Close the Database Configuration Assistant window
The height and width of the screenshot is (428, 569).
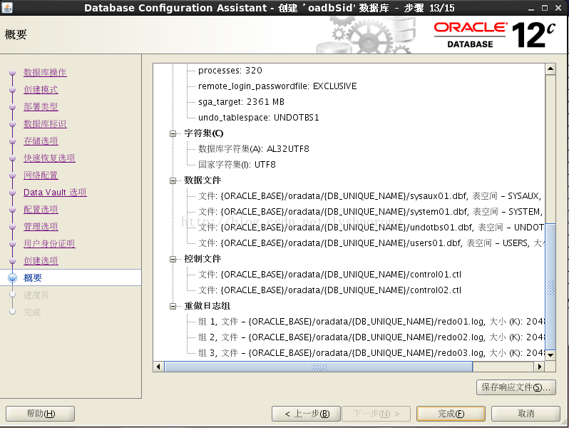pyautogui.click(x=558, y=8)
